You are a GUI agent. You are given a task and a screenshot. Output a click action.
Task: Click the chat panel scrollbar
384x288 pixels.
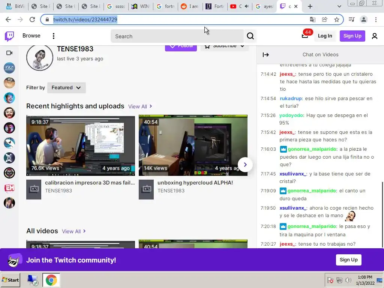(x=382, y=214)
